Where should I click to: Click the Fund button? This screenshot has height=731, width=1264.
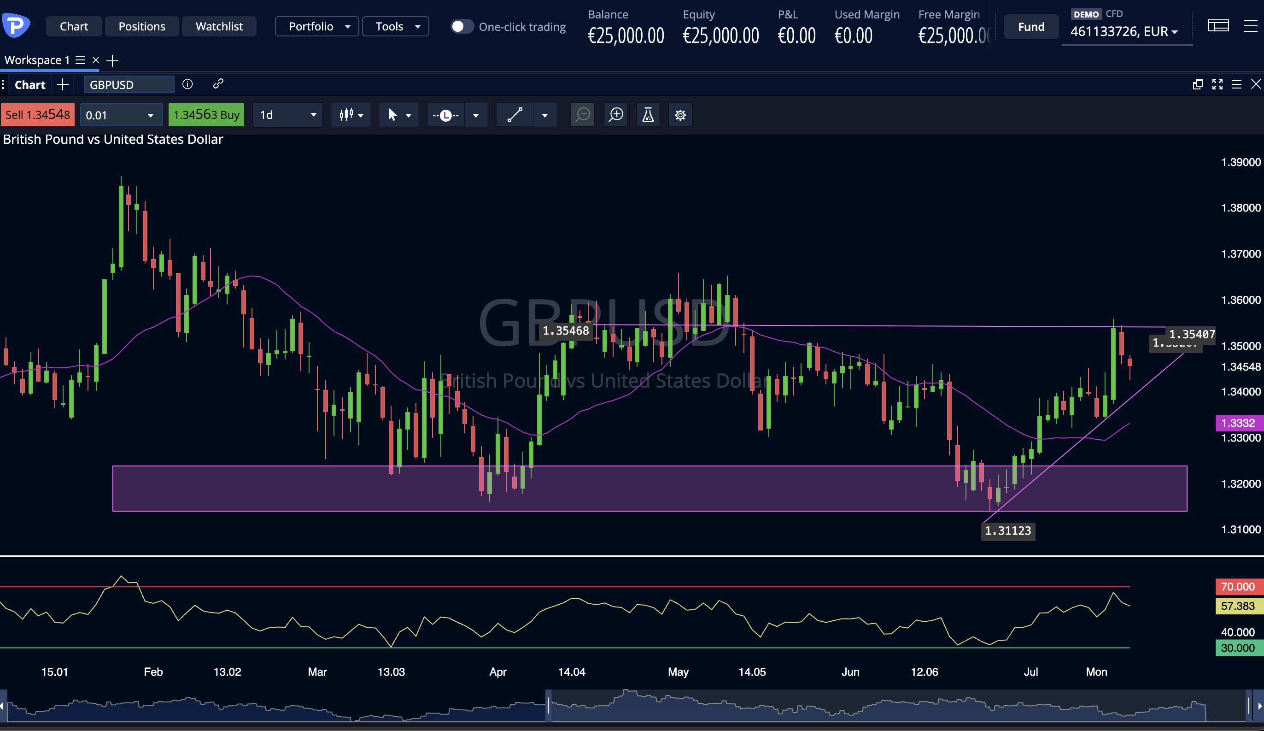click(1031, 27)
